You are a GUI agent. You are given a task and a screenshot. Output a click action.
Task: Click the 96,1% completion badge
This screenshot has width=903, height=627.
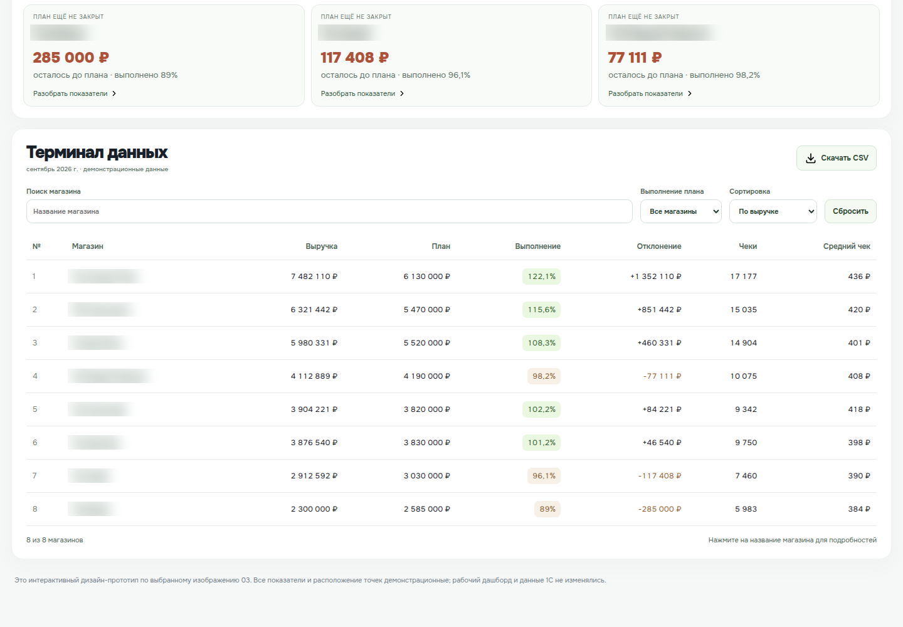[x=544, y=476]
